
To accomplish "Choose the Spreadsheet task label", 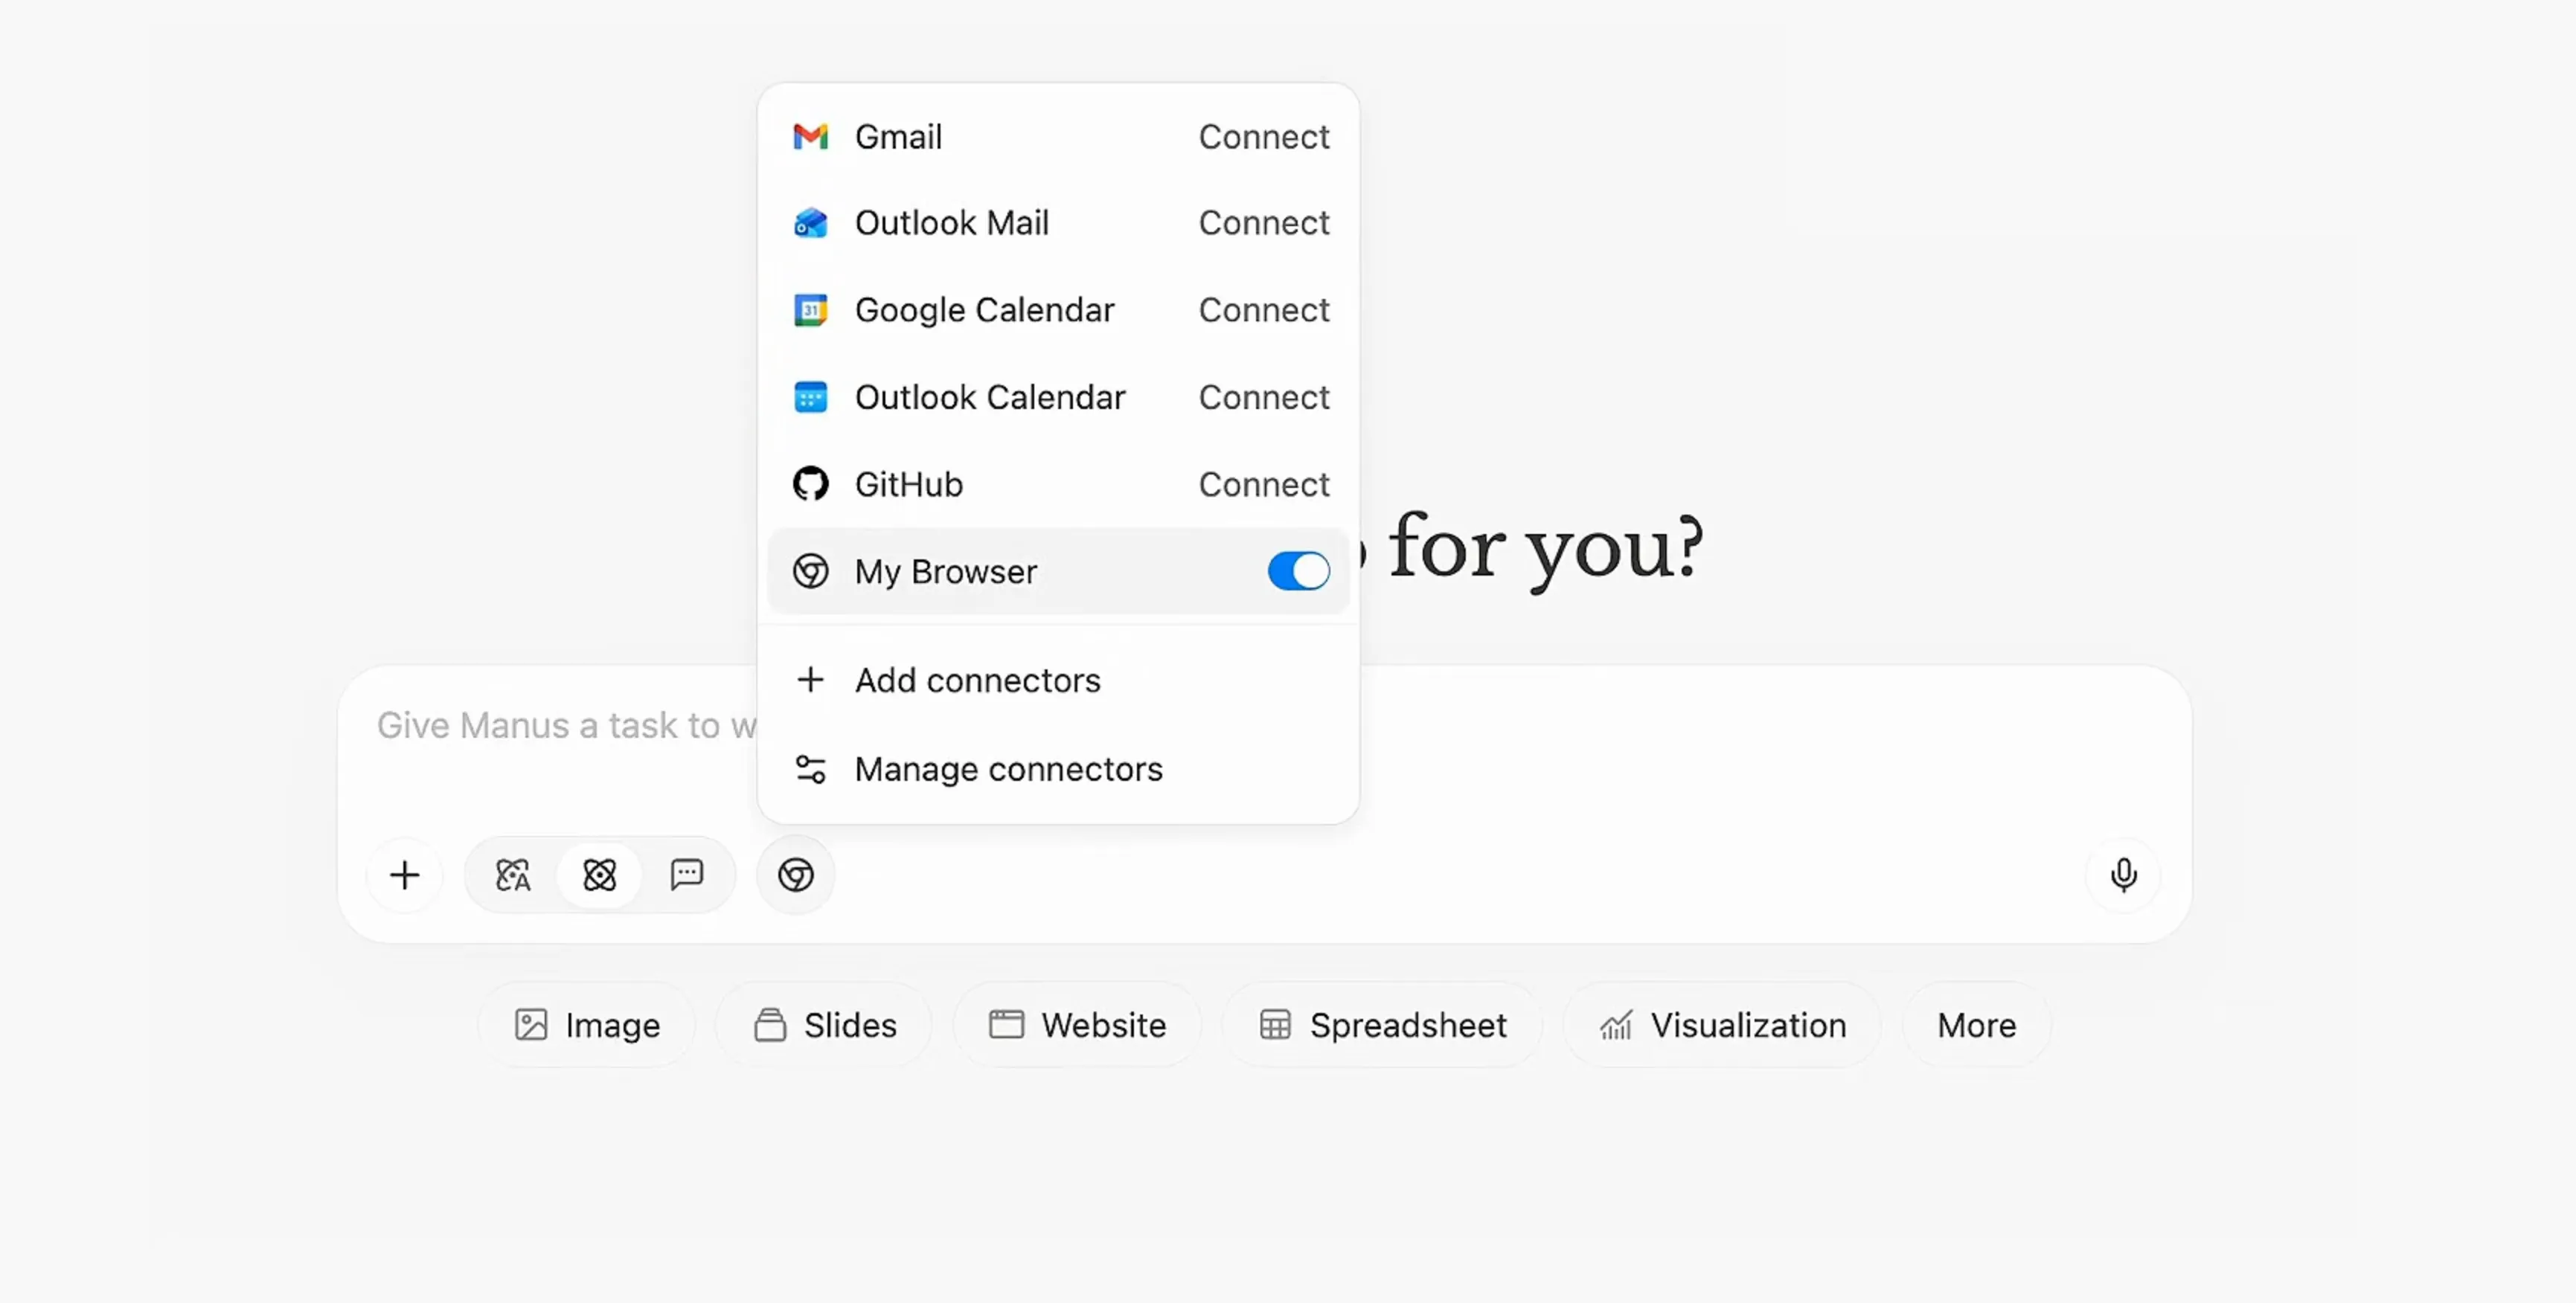I will pyautogui.click(x=1408, y=1025).
